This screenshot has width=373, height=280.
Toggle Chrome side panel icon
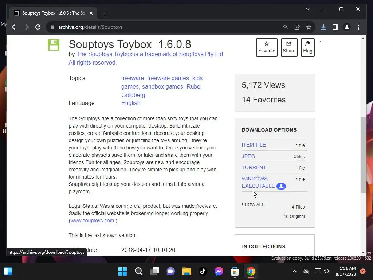pyautogui.click(x=335, y=27)
